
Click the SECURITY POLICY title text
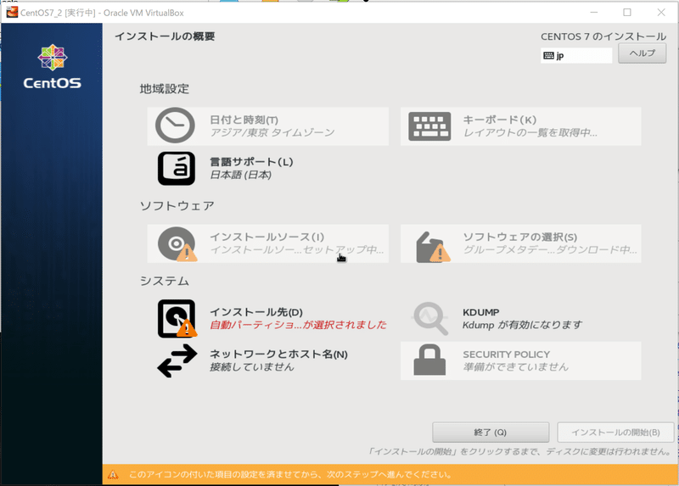506,355
